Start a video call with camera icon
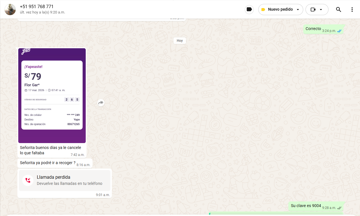 pyautogui.click(x=313, y=10)
